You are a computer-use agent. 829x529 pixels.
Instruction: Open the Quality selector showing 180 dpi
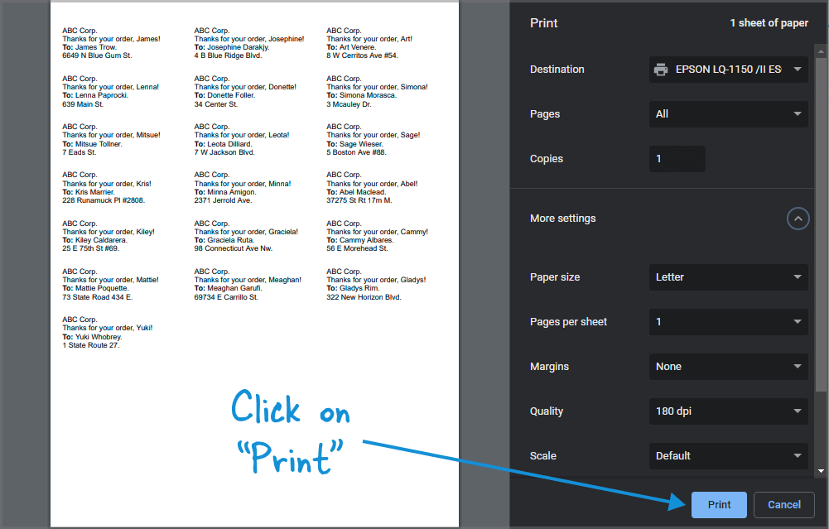728,411
